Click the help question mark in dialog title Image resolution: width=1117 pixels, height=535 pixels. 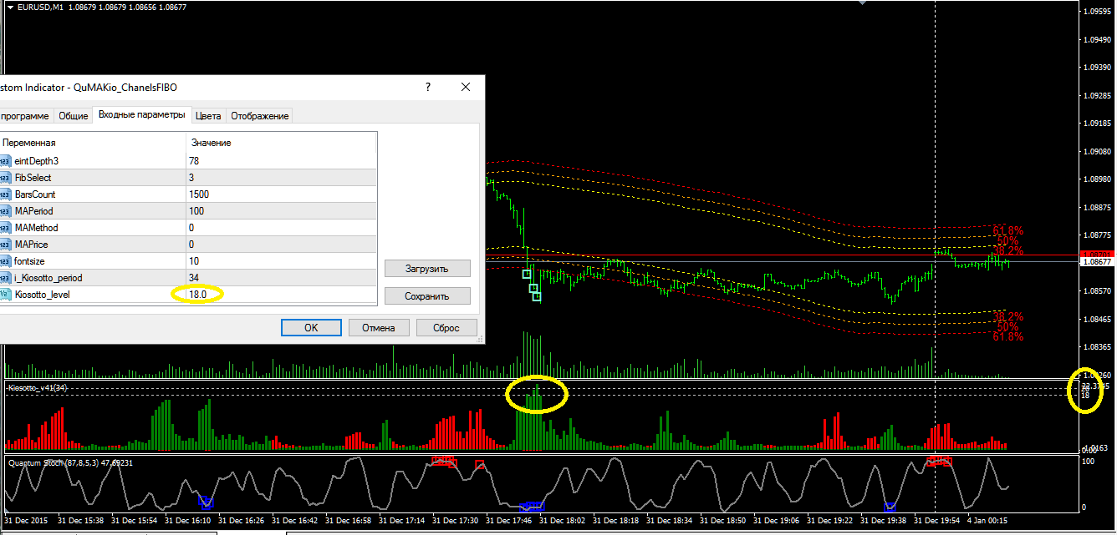click(427, 87)
